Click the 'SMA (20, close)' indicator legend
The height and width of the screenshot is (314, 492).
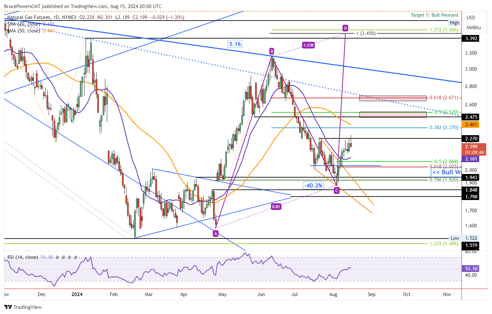(24, 24)
